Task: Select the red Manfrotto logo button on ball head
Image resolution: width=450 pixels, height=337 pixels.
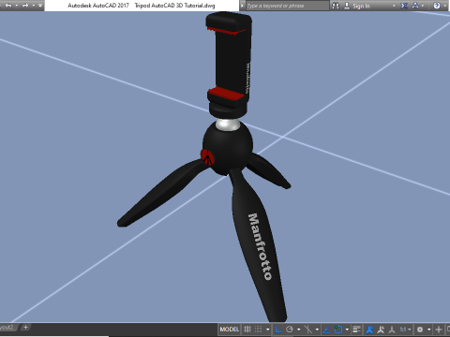Action: (x=207, y=157)
